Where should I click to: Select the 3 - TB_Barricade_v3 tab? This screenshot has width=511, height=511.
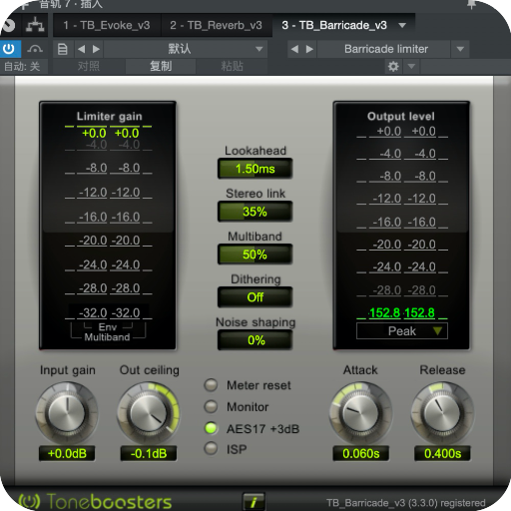(334, 25)
